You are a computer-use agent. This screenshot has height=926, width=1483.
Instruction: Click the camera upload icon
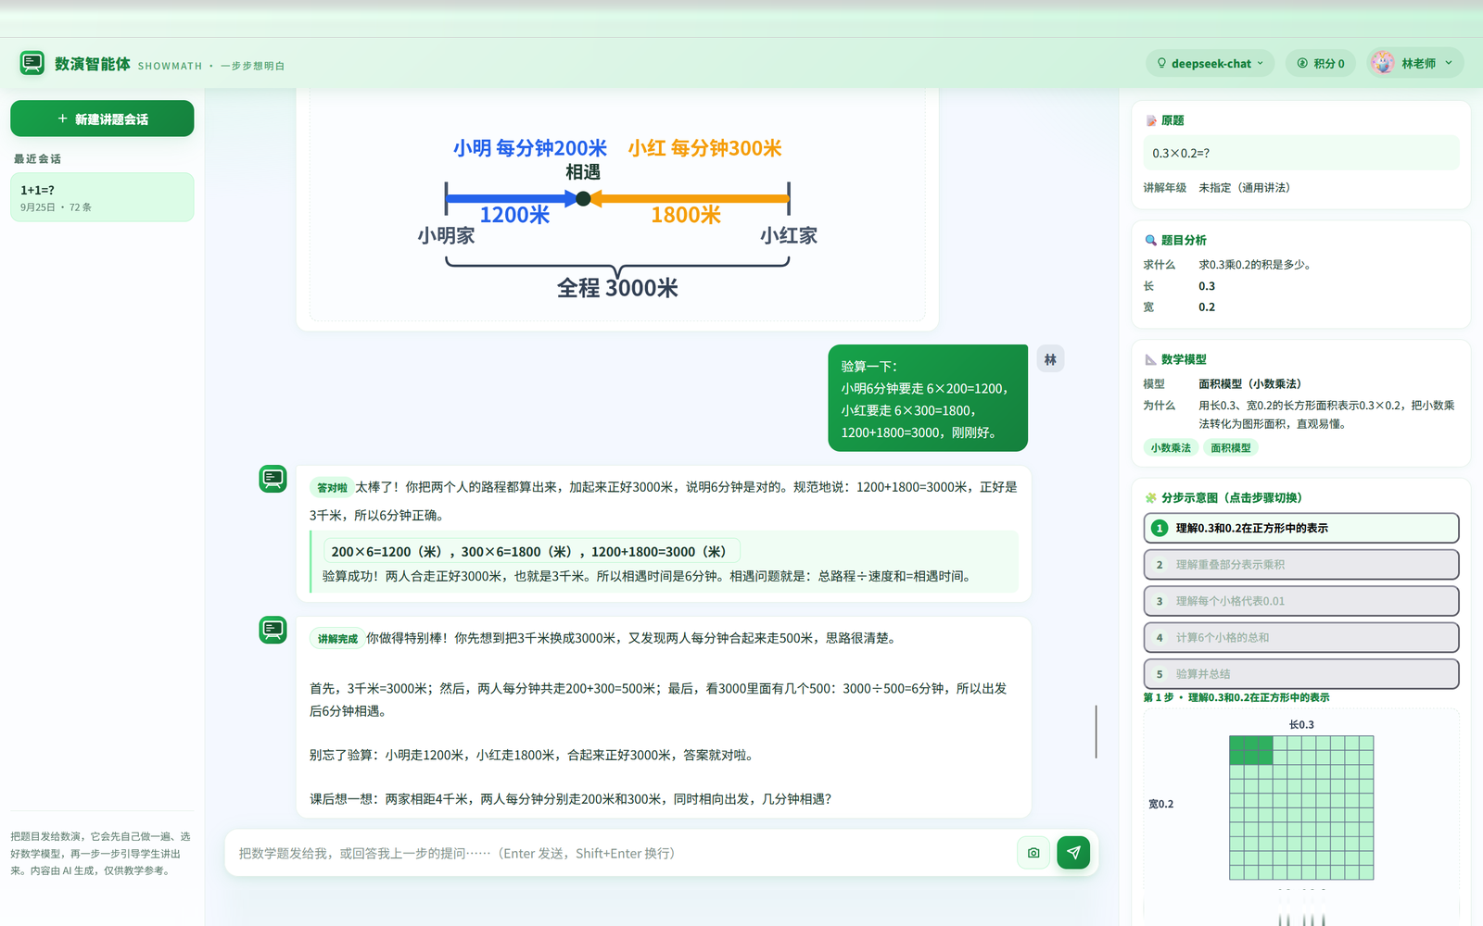(x=1033, y=853)
